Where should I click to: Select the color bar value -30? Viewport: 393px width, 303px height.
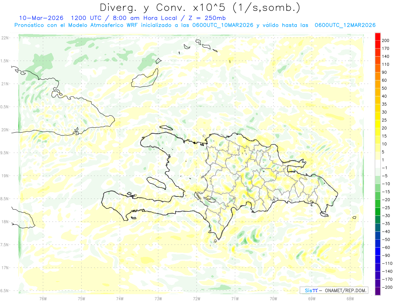click(x=386, y=215)
